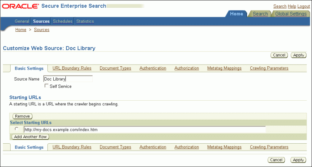Open top Metatag Mappings tab

click(x=224, y=68)
